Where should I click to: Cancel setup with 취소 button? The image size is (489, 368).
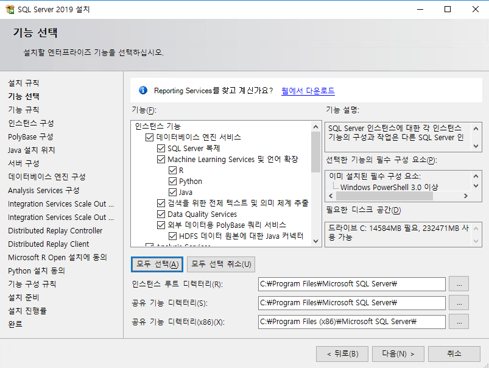(x=454, y=354)
